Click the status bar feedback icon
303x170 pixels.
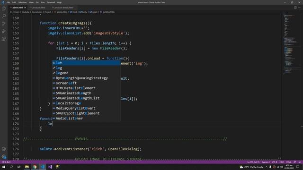(295, 162)
